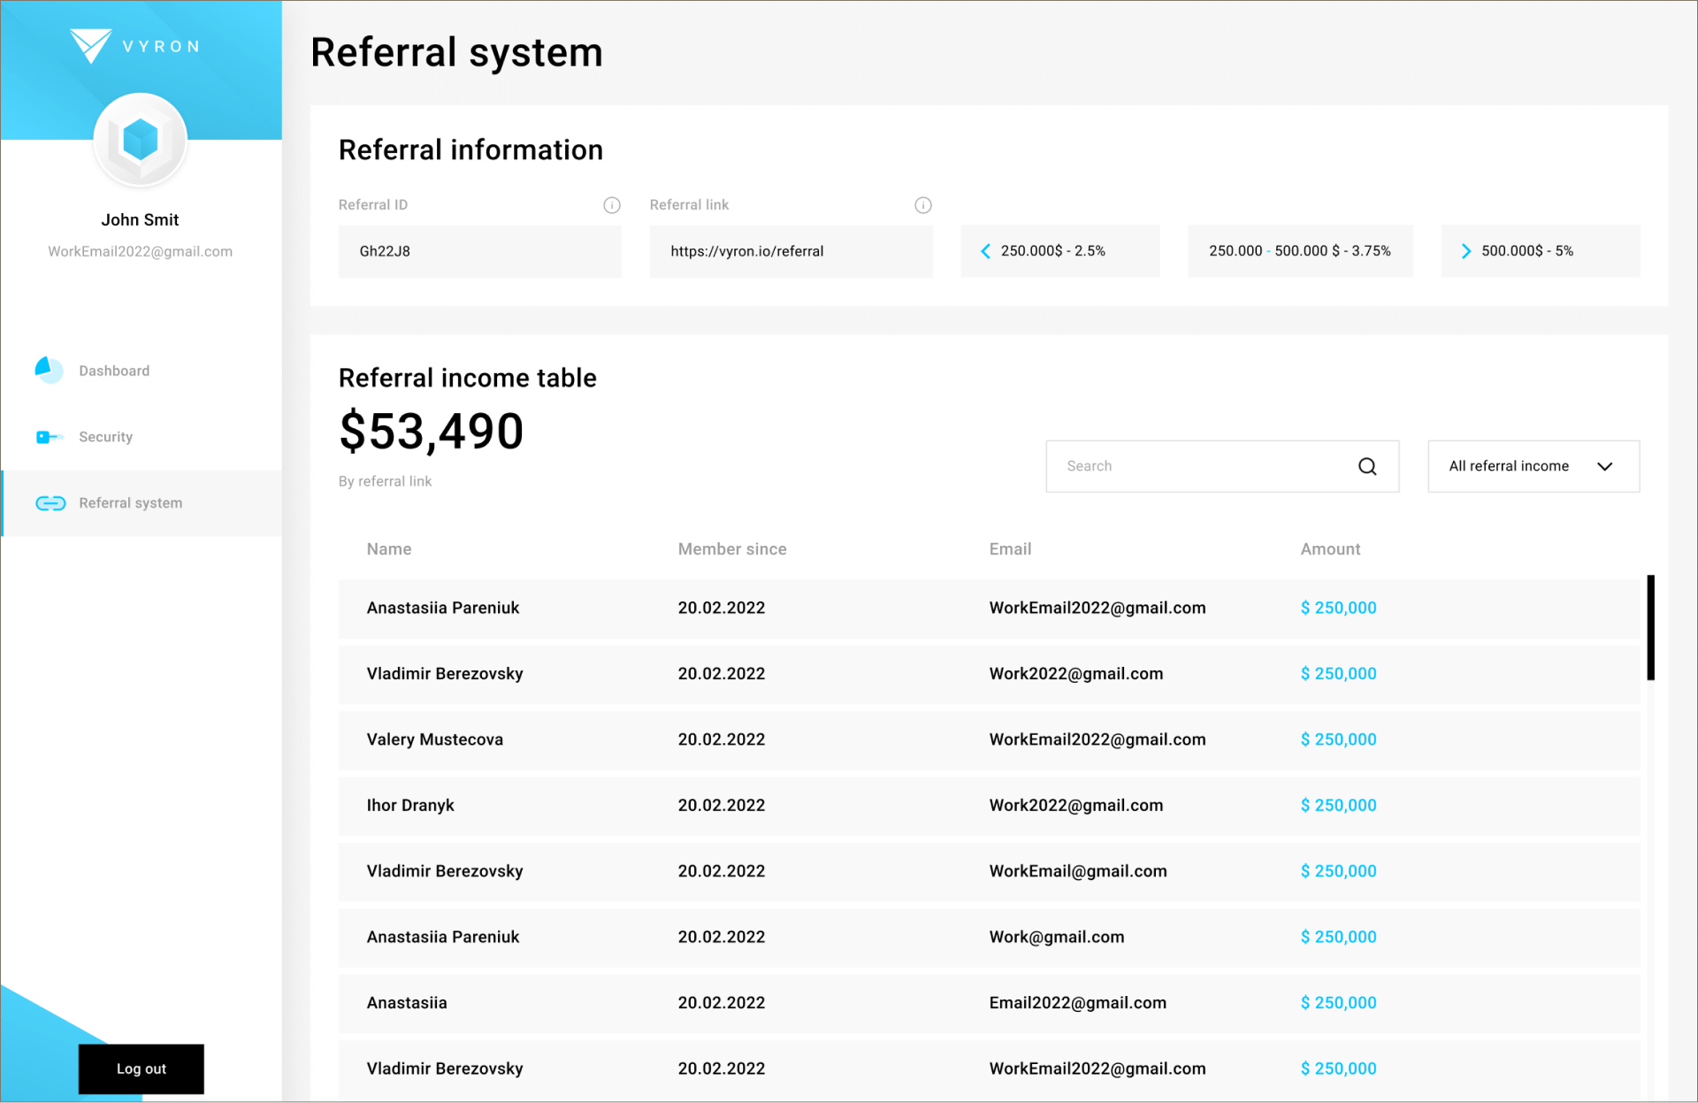Click the Vyron logo icon
The width and height of the screenshot is (1698, 1103).
[x=90, y=46]
